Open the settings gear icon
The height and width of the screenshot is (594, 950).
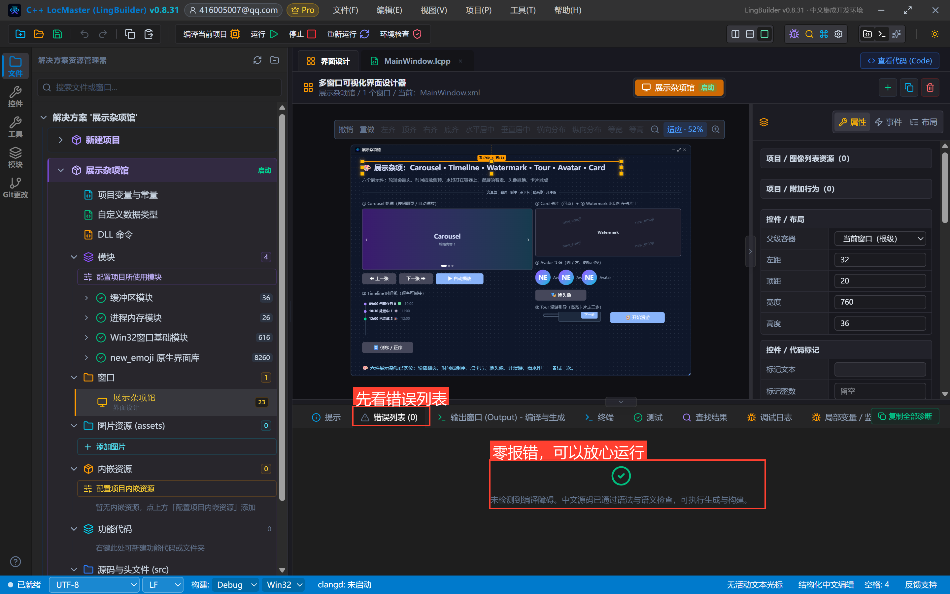[x=838, y=34]
